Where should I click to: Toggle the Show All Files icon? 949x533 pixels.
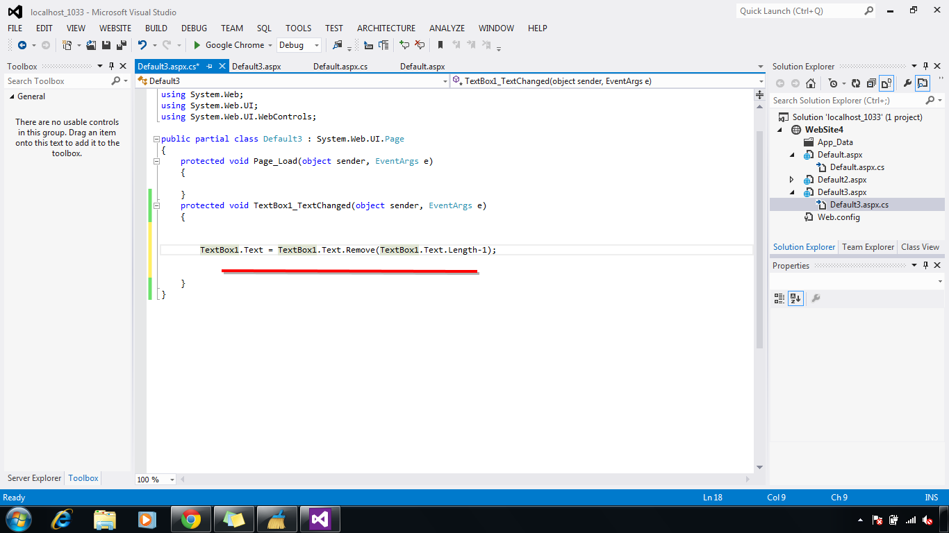(x=886, y=83)
